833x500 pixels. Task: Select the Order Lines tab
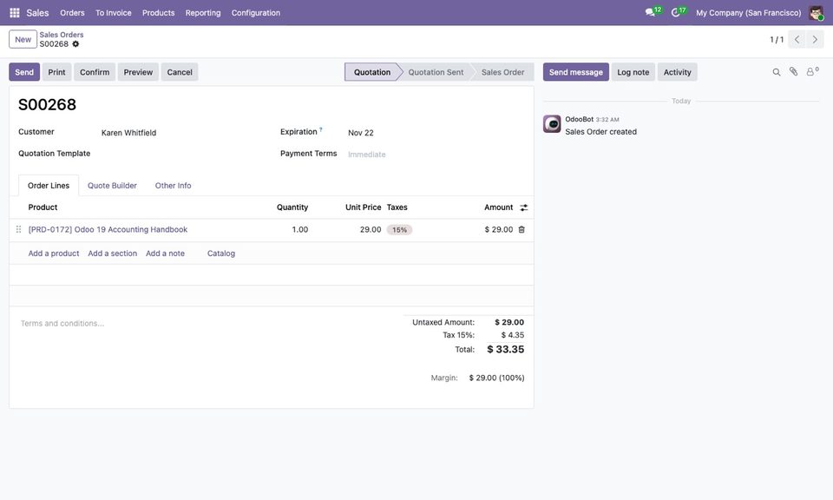pyautogui.click(x=49, y=186)
